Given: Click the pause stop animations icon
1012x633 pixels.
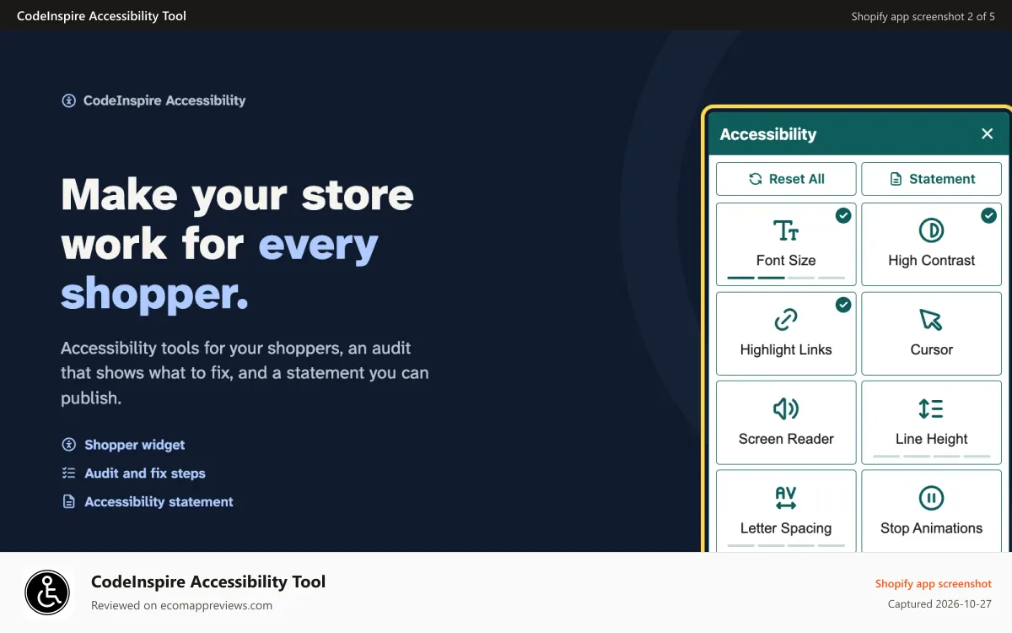Looking at the screenshot, I should pyautogui.click(x=931, y=498).
